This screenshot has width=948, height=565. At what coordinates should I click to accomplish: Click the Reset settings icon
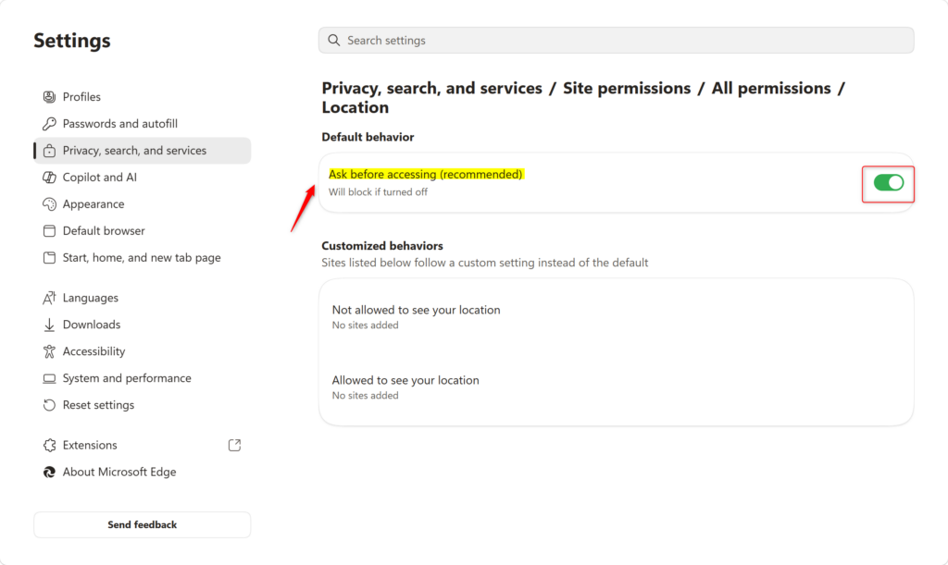[x=50, y=405]
